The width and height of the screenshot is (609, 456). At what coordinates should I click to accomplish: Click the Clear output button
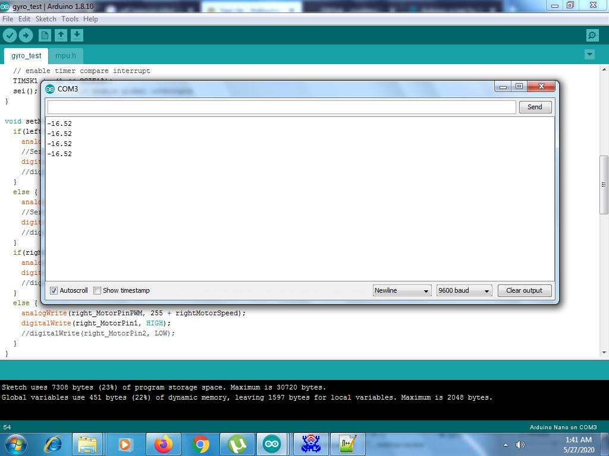click(525, 290)
